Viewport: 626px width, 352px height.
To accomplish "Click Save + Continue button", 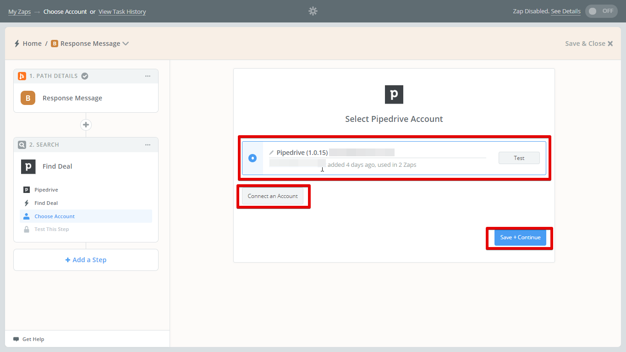I will (520, 237).
